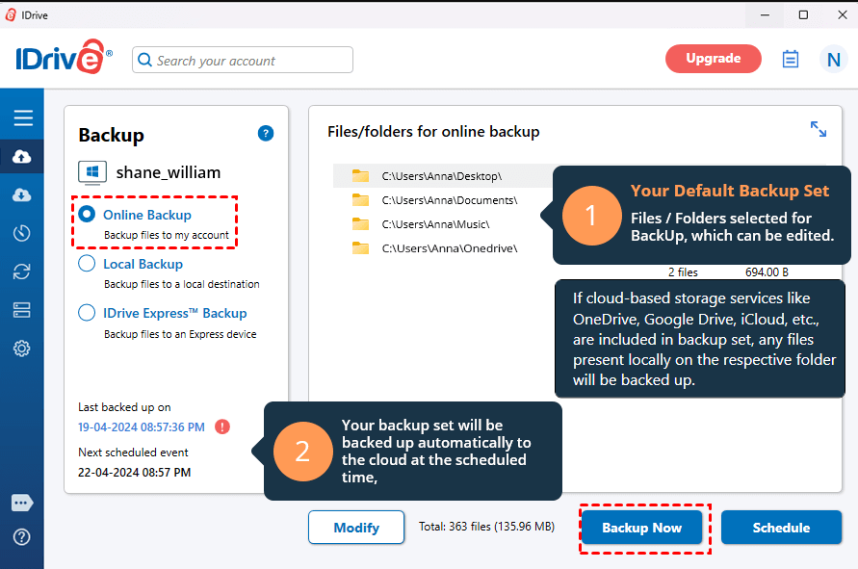
Task: Open the help question mark in sidebar
Action: (x=22, y=537)
